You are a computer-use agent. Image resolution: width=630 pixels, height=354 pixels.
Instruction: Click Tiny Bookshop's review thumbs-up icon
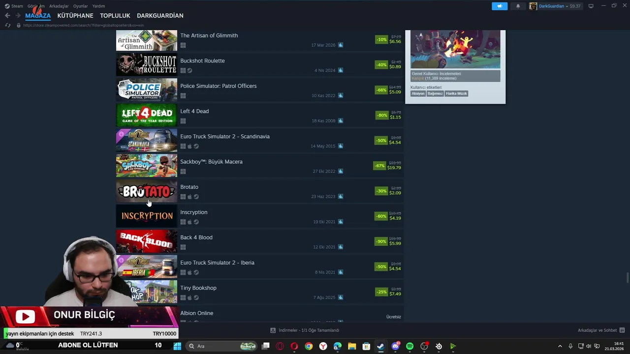click(x=341, y=297)
